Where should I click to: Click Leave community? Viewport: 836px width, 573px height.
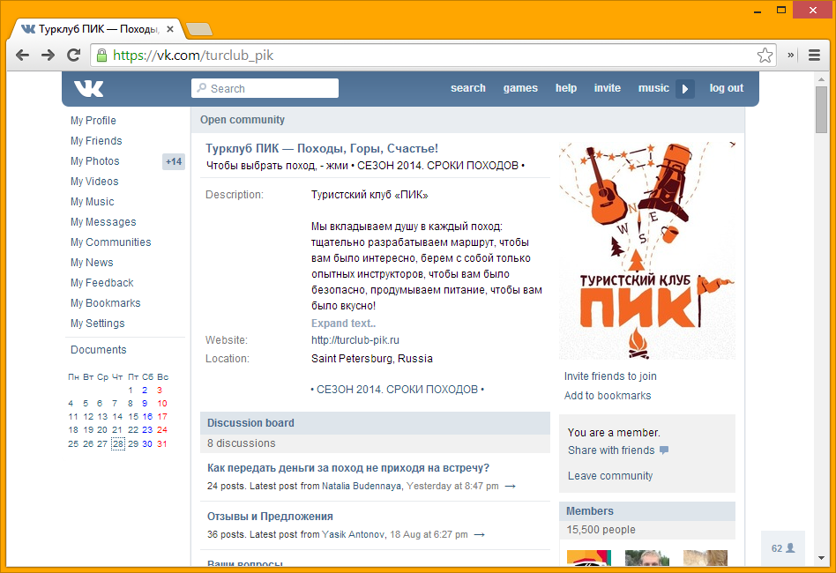click(610, 476)
